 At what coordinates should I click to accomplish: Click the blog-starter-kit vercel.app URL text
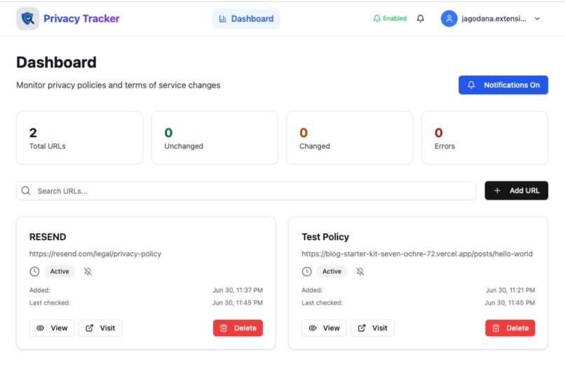[x=417, y=253]
